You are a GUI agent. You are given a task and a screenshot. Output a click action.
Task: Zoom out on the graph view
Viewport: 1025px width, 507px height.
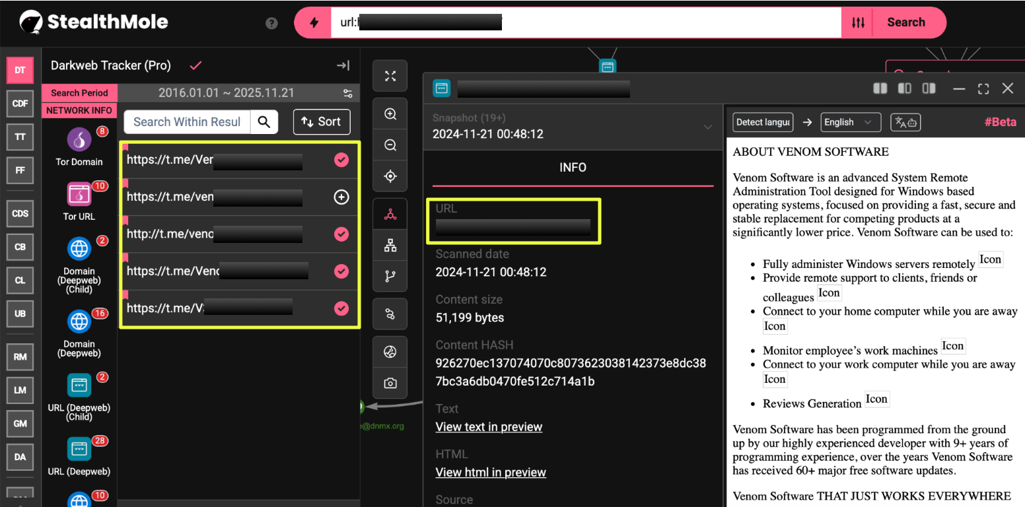click(390, 145)
